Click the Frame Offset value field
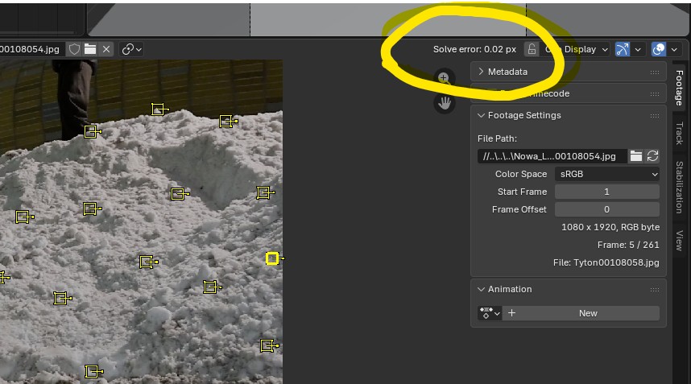The width and height of the screenshot is (691, 384). [x=606, y=209]
